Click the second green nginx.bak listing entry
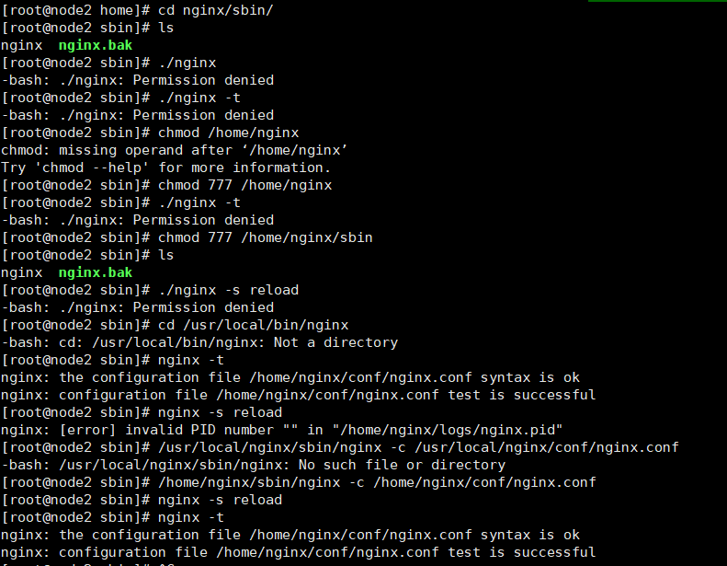Viewport: 727px width, 566px height. click(x=95, y=272)
